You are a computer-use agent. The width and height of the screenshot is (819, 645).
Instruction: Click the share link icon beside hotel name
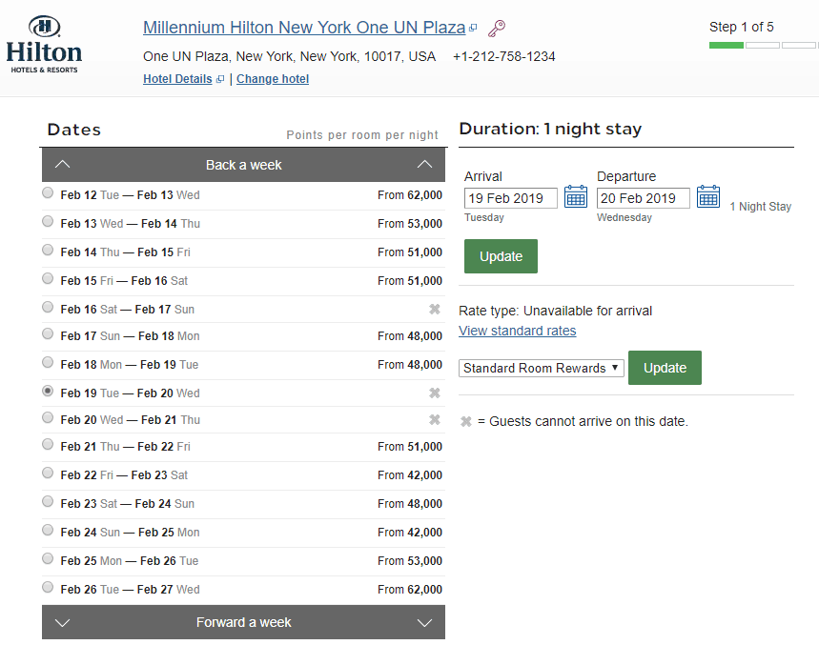(x=497, y=28)
